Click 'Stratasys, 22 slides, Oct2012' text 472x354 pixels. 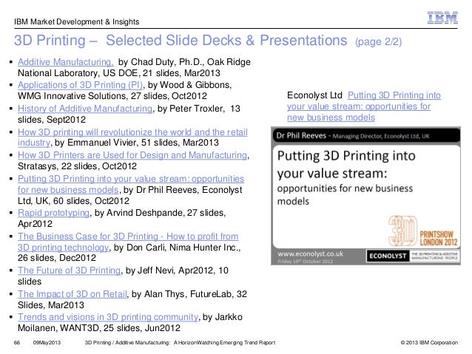pos(77,166)
